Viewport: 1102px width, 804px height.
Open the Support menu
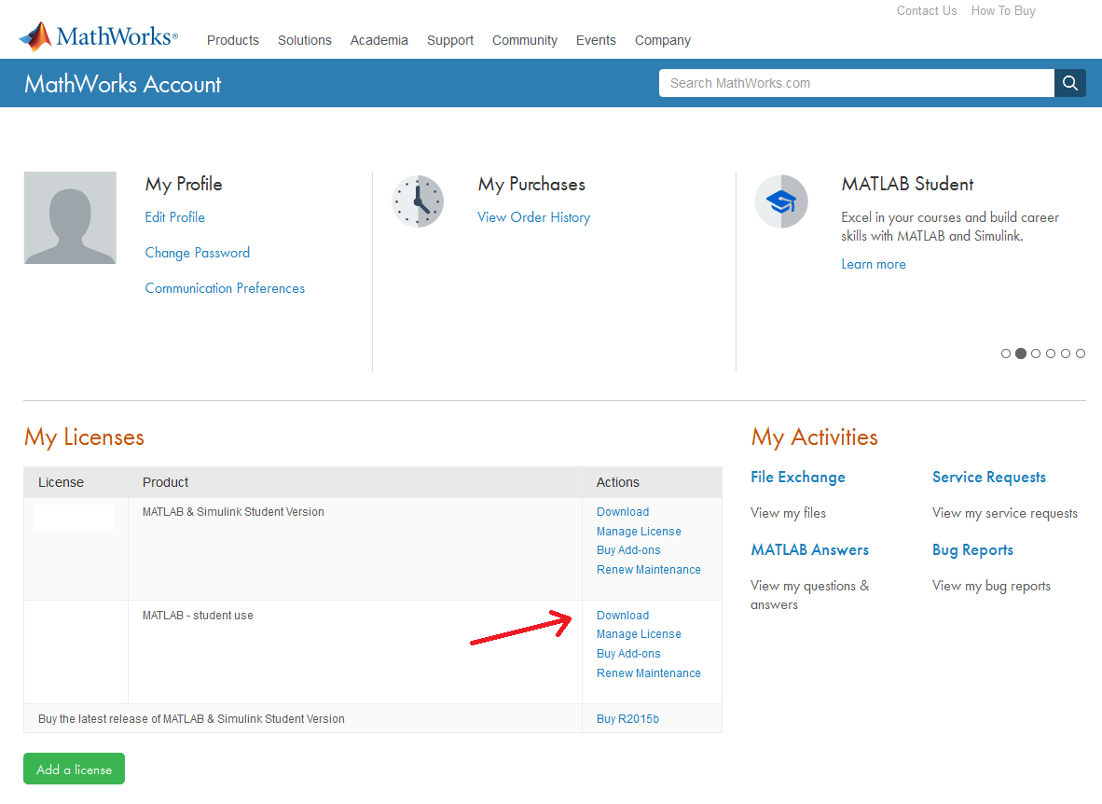(450, 40)
